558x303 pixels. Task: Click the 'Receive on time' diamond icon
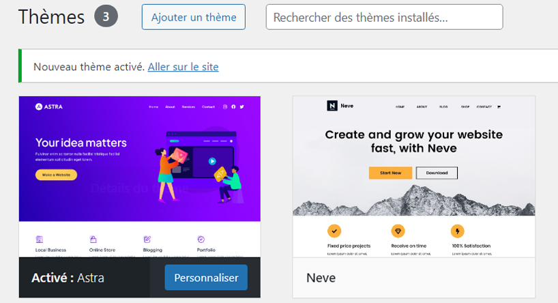[x=398, y=231]
